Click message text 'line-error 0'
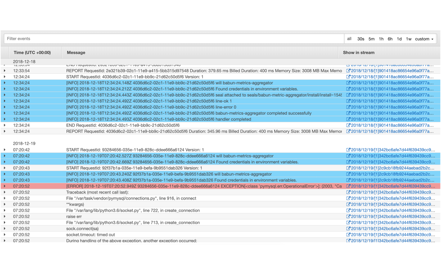The width and height of the screenshot is (441, 275). pyautogui.click(x=226, y=107)
